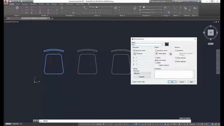
Task: Open the Home ribbon tab
Action: [12, 4]
